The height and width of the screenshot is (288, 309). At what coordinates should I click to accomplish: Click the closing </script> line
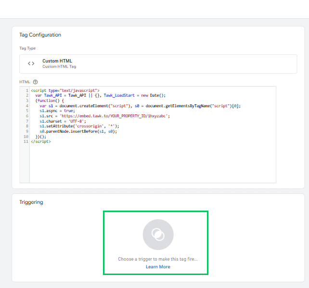coord(41,141)
